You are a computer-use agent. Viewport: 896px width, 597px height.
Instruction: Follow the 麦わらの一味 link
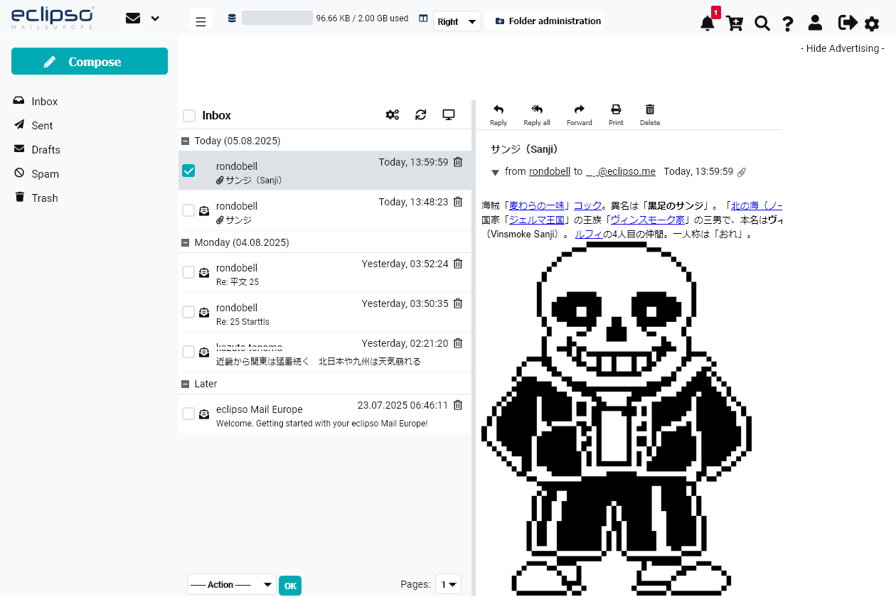pos(538,206)
